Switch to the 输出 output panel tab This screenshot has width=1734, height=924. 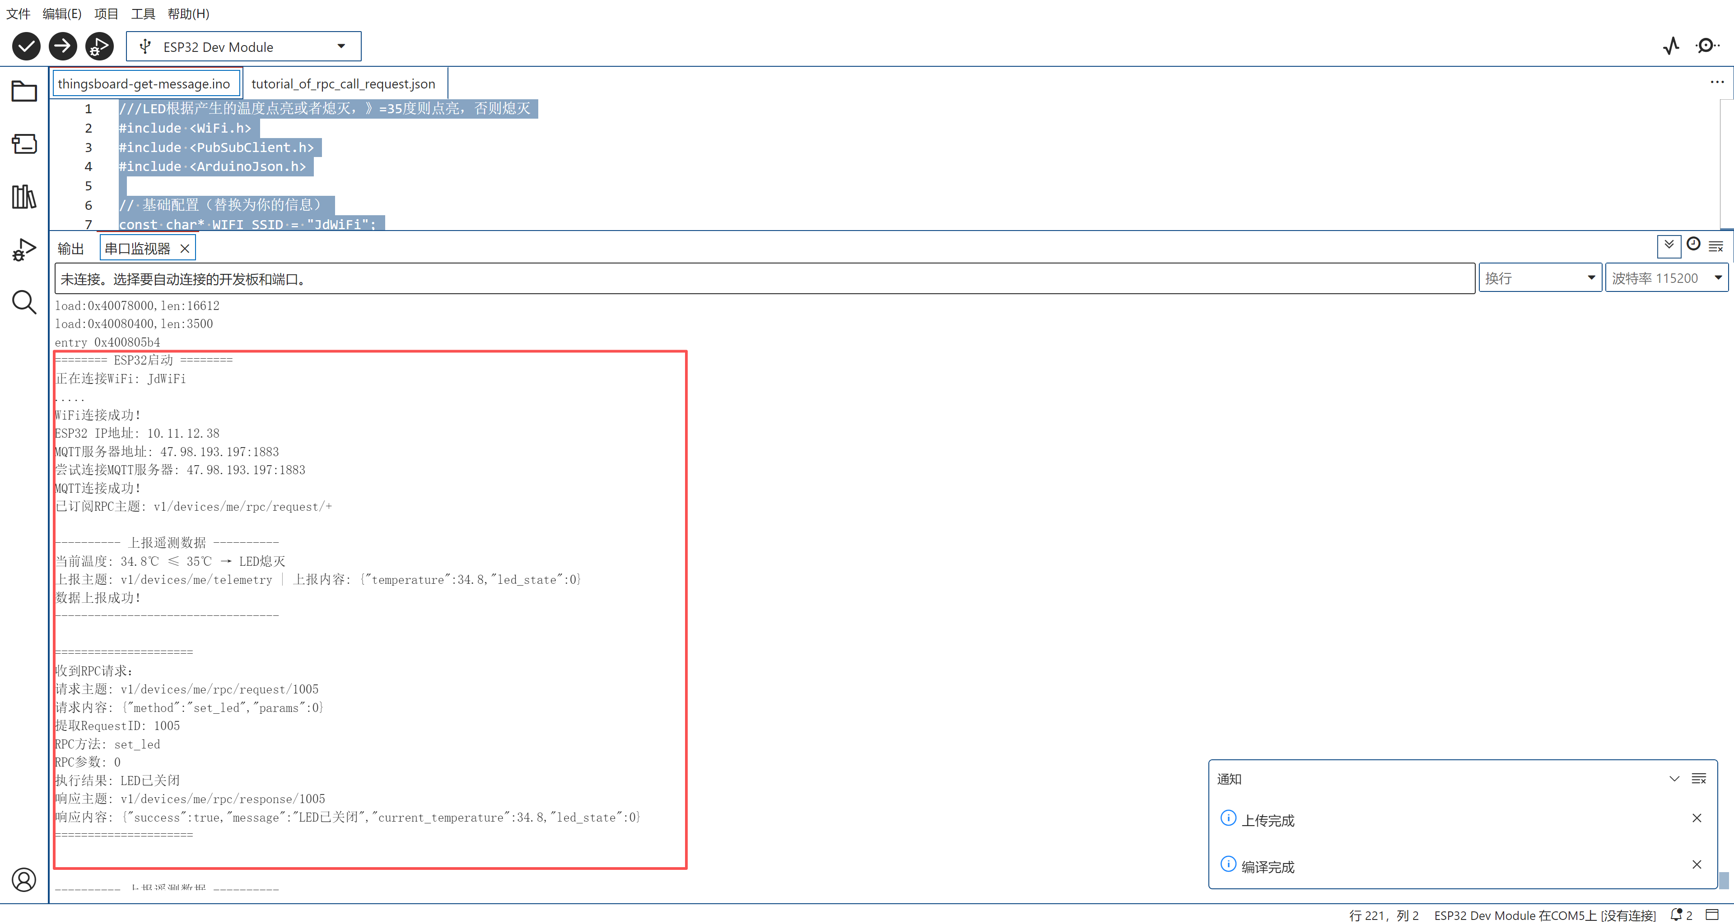(x=71, y=249)
